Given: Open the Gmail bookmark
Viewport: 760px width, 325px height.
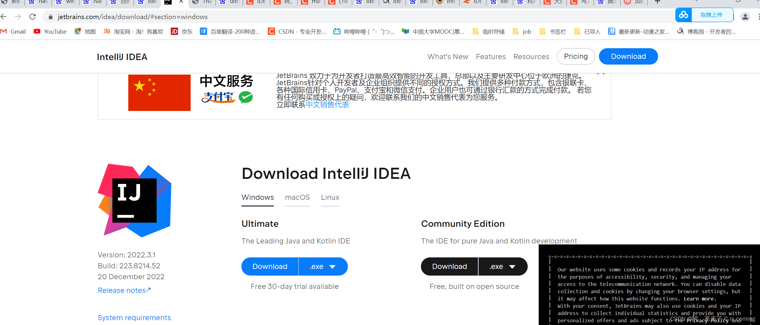Looking at the screenshot, I should coord(13,32).
